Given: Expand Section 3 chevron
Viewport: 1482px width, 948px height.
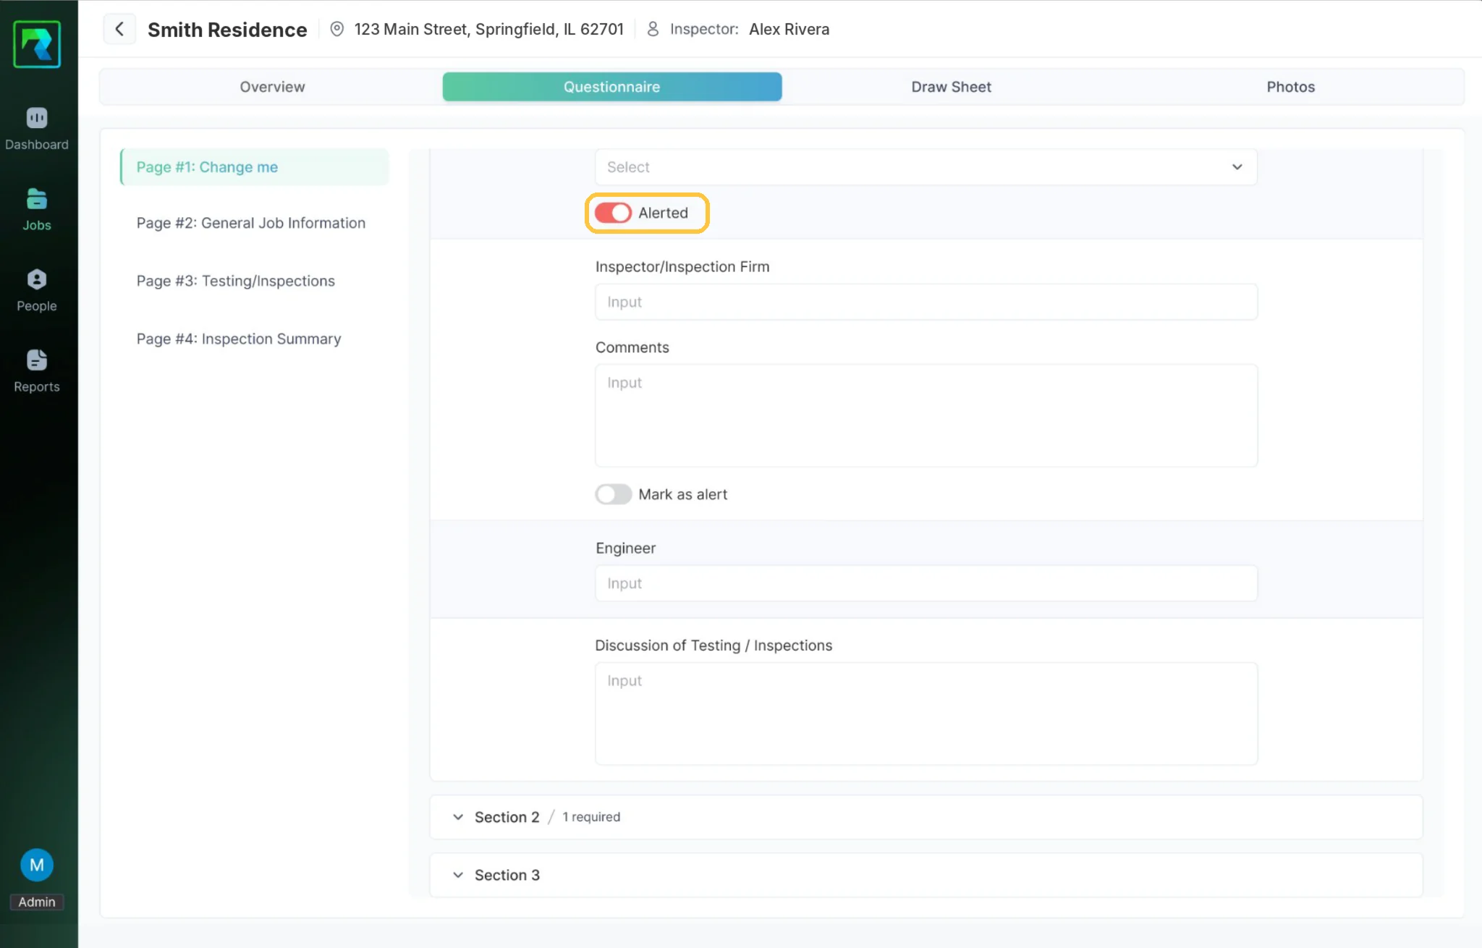Looking at the screenshot, I should tap(458, 875).
